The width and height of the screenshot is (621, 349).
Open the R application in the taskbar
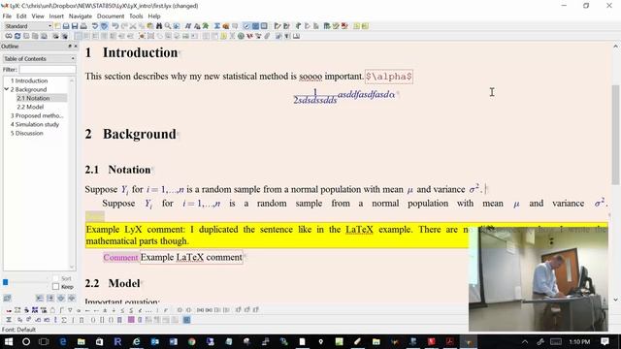click(x=117, y=341)
